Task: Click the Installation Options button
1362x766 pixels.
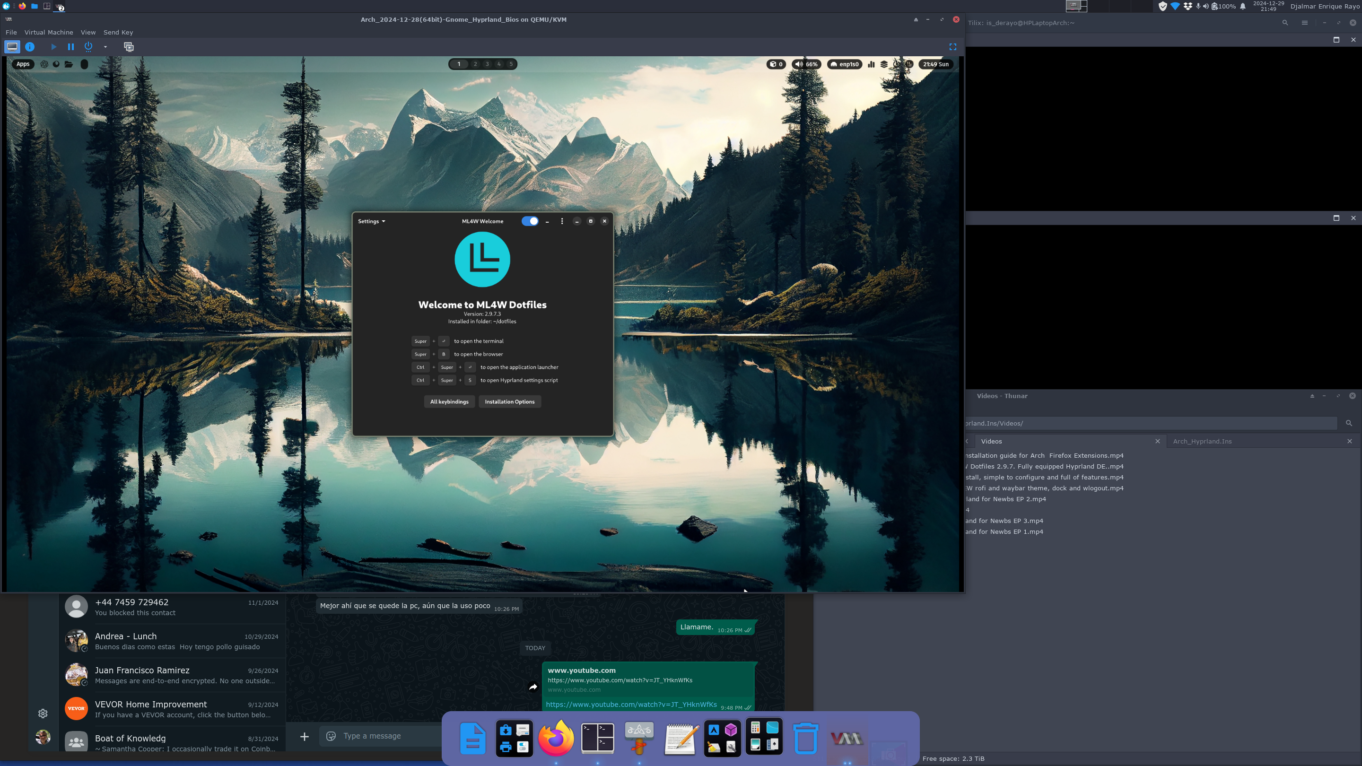Action: [509, 401]
